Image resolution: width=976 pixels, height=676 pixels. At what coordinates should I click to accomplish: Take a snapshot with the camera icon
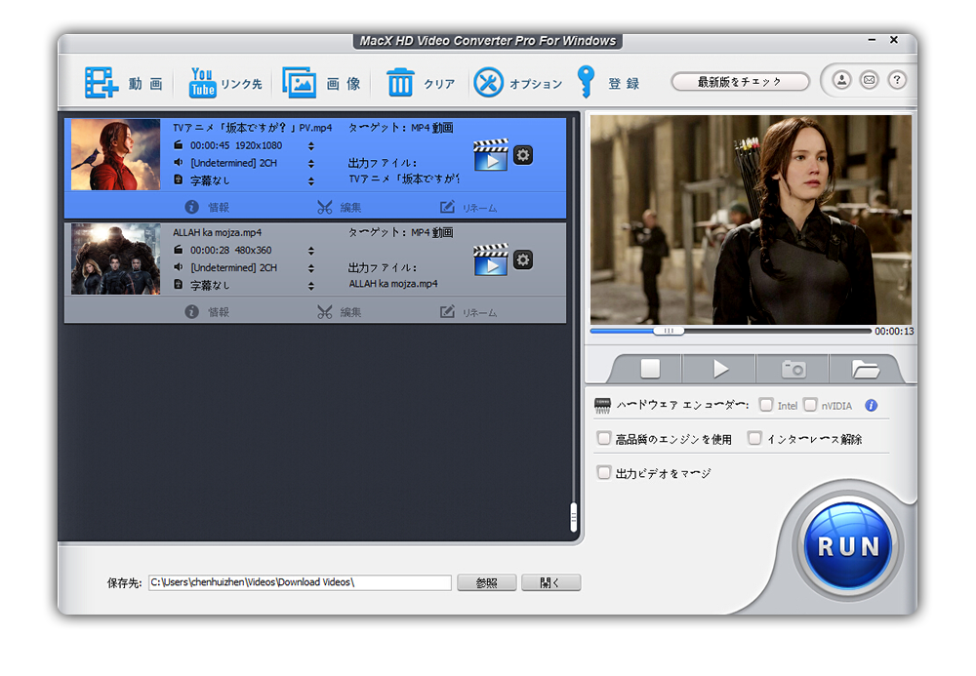(793, 369)
